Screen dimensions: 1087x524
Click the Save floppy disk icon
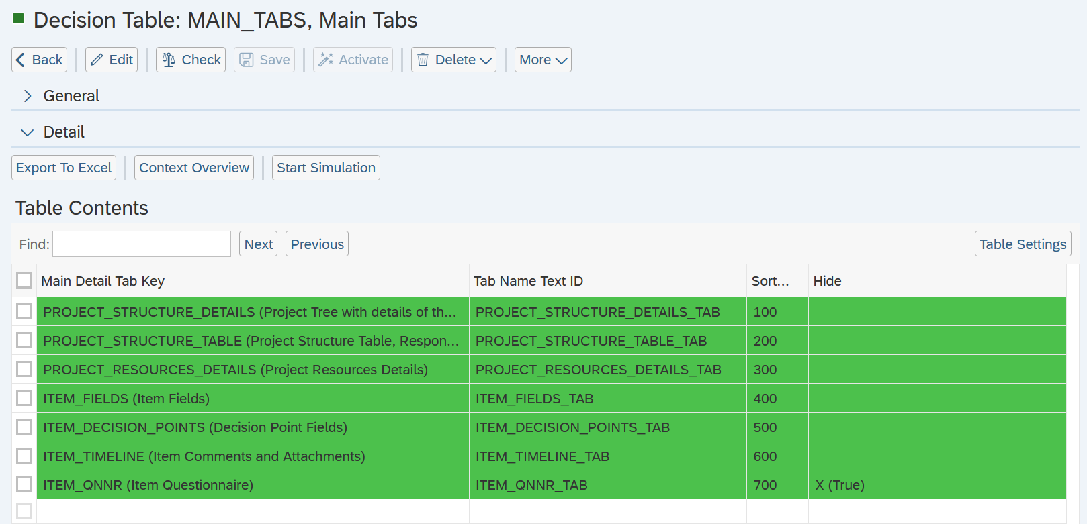[x=247, y=60]
